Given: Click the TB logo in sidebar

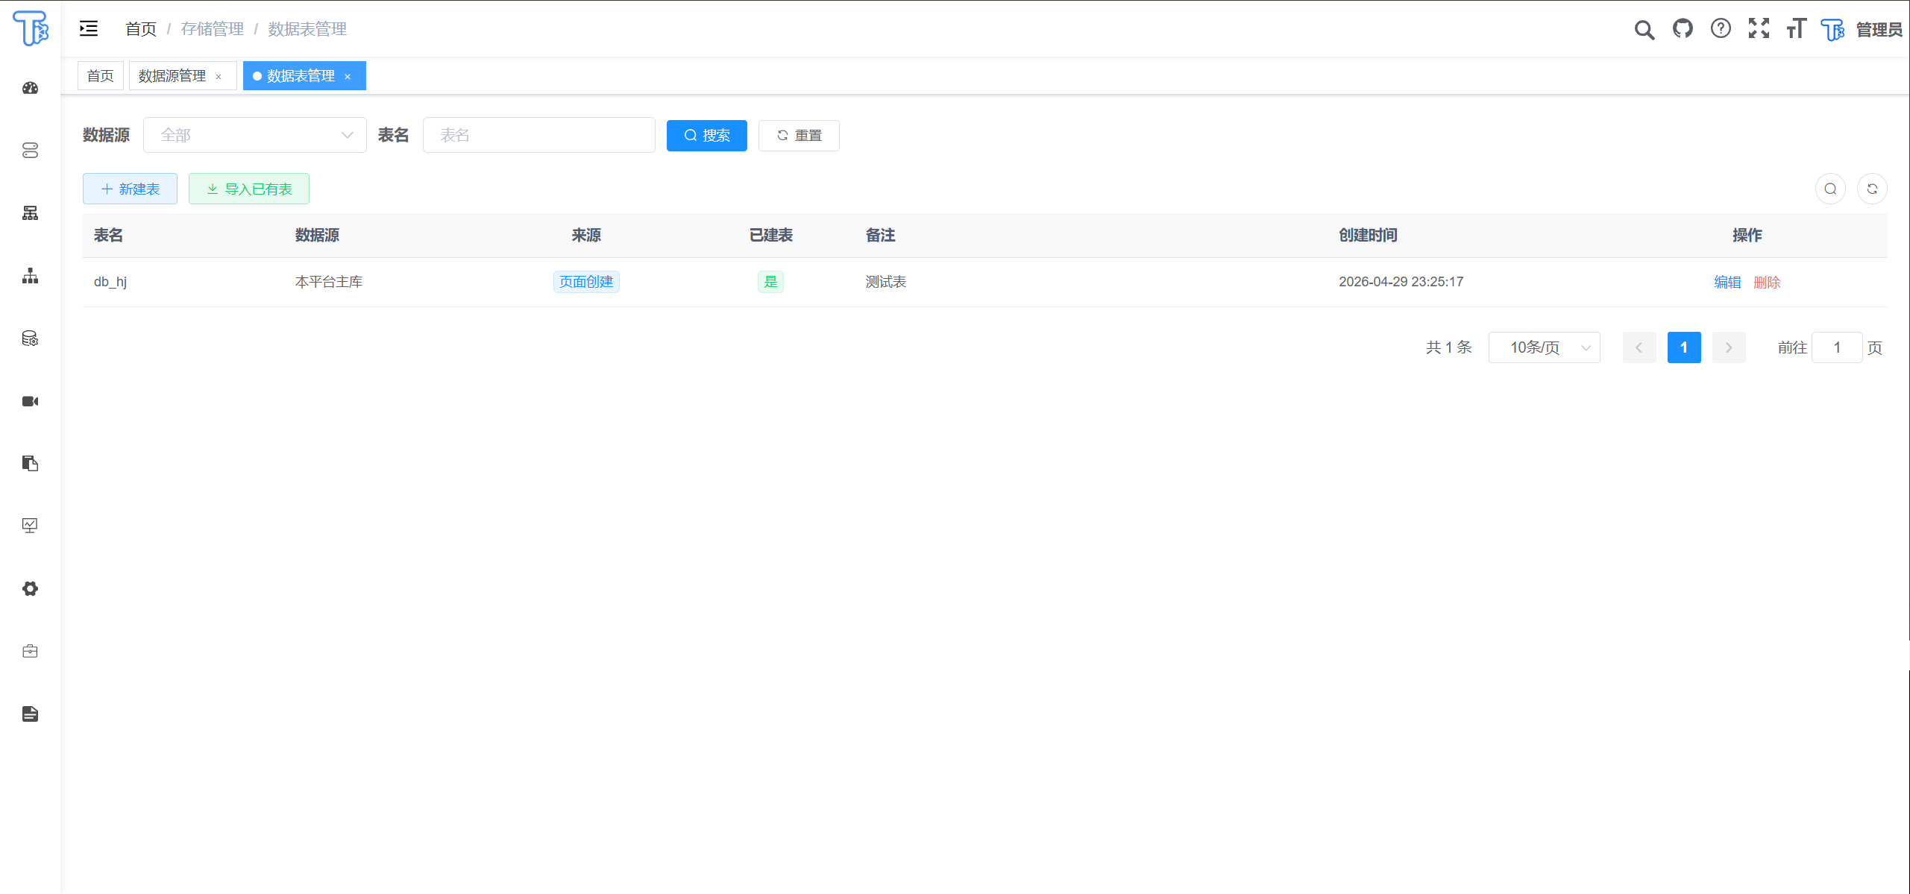Looking at the screenshot, I should point(31,28).
